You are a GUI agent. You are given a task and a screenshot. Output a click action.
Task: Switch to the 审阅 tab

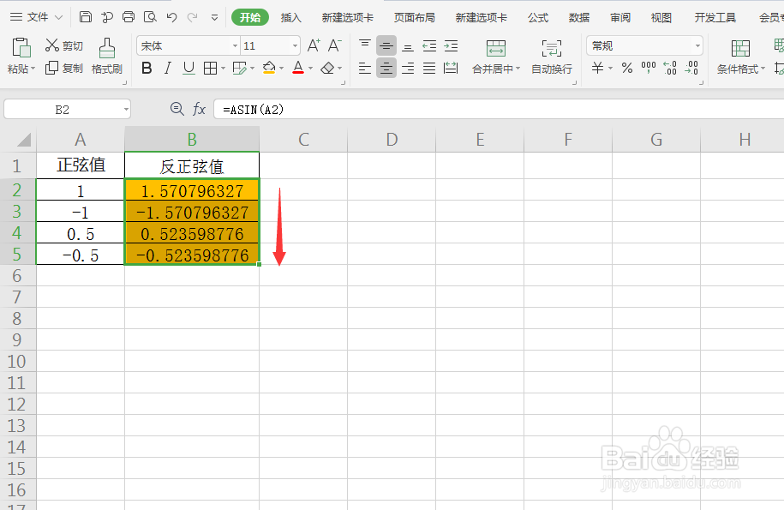pos(620,18)
